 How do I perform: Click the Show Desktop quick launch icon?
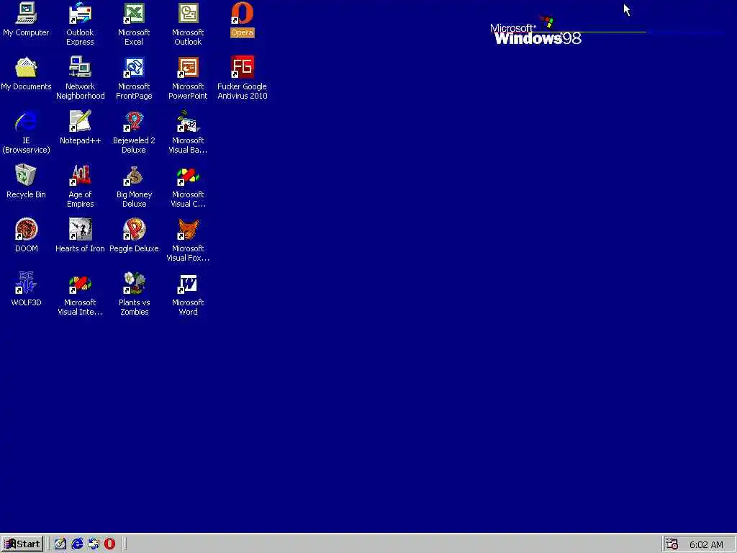point(60,544)
